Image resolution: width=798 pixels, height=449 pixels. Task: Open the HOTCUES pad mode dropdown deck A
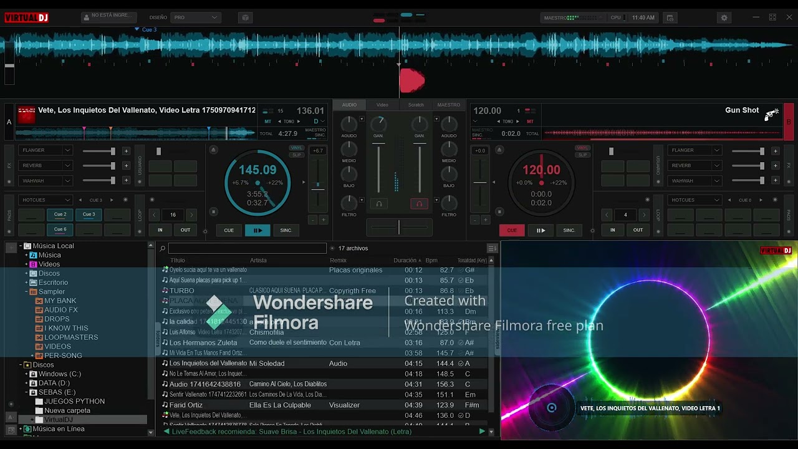tap(46, 200)
